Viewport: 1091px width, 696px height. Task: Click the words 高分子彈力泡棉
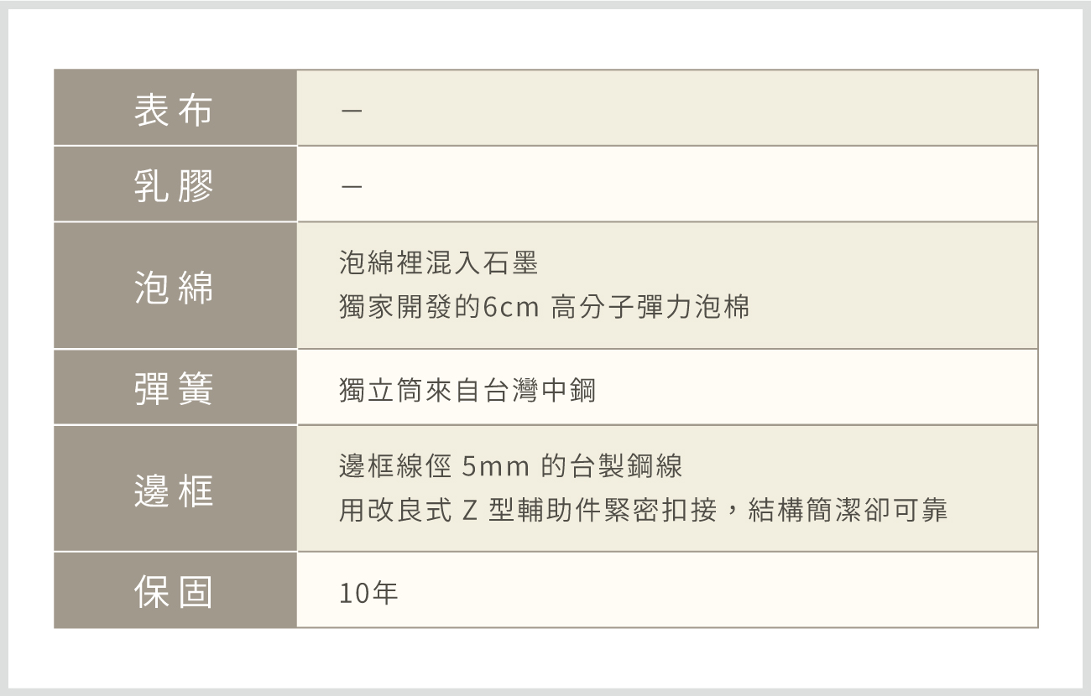pyautogui.click(x=650, y=308)
